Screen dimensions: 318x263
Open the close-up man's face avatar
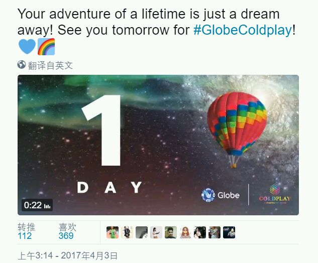tap(171, 232)
